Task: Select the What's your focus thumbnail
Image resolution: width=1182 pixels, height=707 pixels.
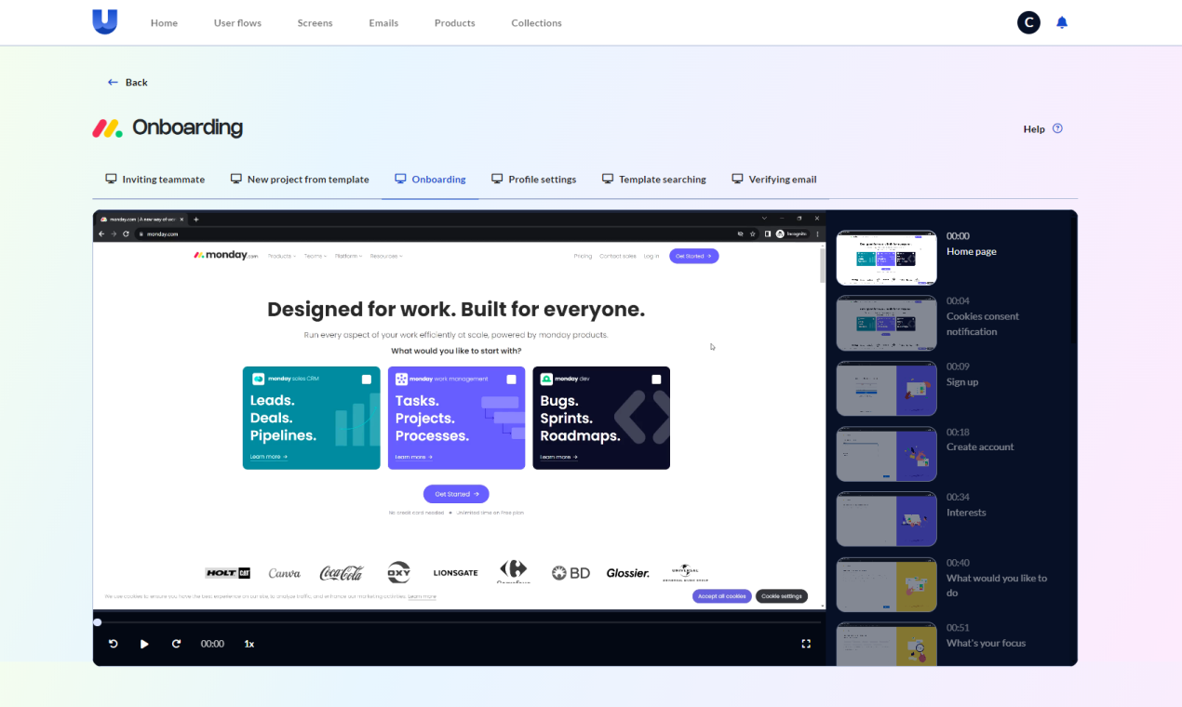Action: point(886,644)
